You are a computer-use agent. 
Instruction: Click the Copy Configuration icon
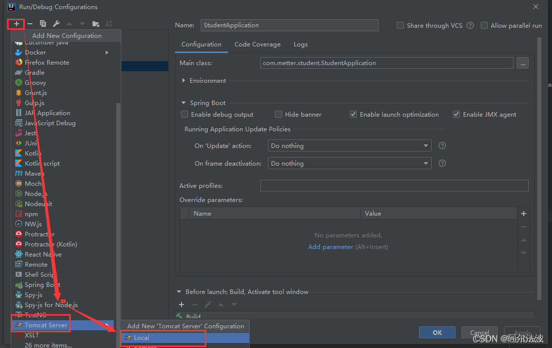click(43, 24)
